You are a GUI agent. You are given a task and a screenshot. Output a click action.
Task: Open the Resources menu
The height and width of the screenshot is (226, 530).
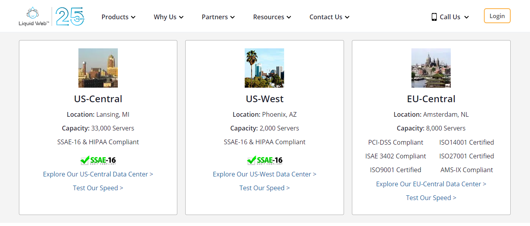(x=272, y=17)
